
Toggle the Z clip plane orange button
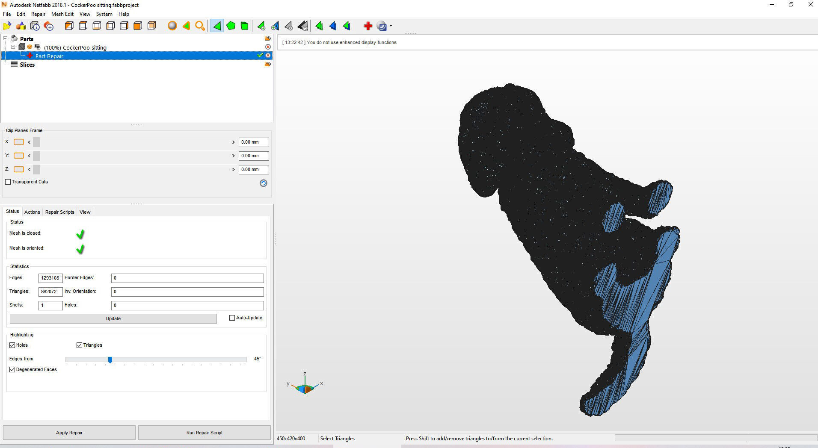19,169
